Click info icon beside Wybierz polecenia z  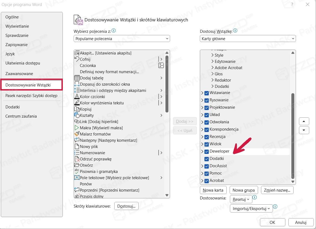[114, 31]
